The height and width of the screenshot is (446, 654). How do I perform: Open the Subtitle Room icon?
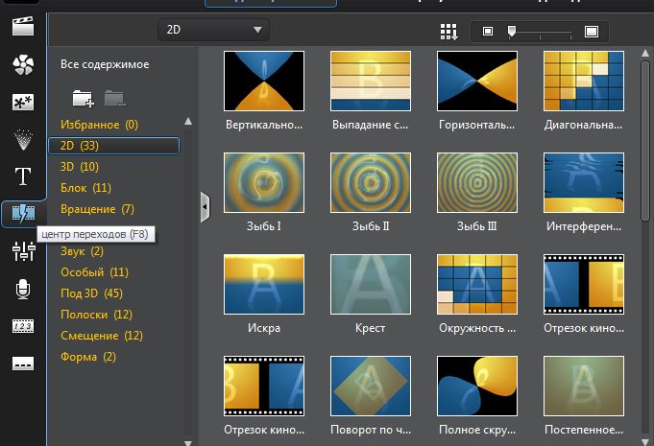click(x=23, y=364)
